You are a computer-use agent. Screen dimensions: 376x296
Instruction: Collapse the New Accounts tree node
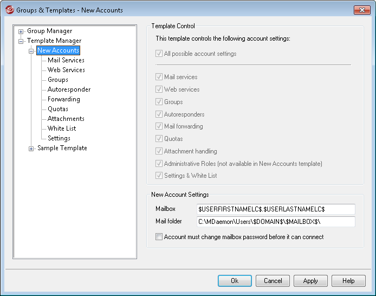(x=31, y=51)
